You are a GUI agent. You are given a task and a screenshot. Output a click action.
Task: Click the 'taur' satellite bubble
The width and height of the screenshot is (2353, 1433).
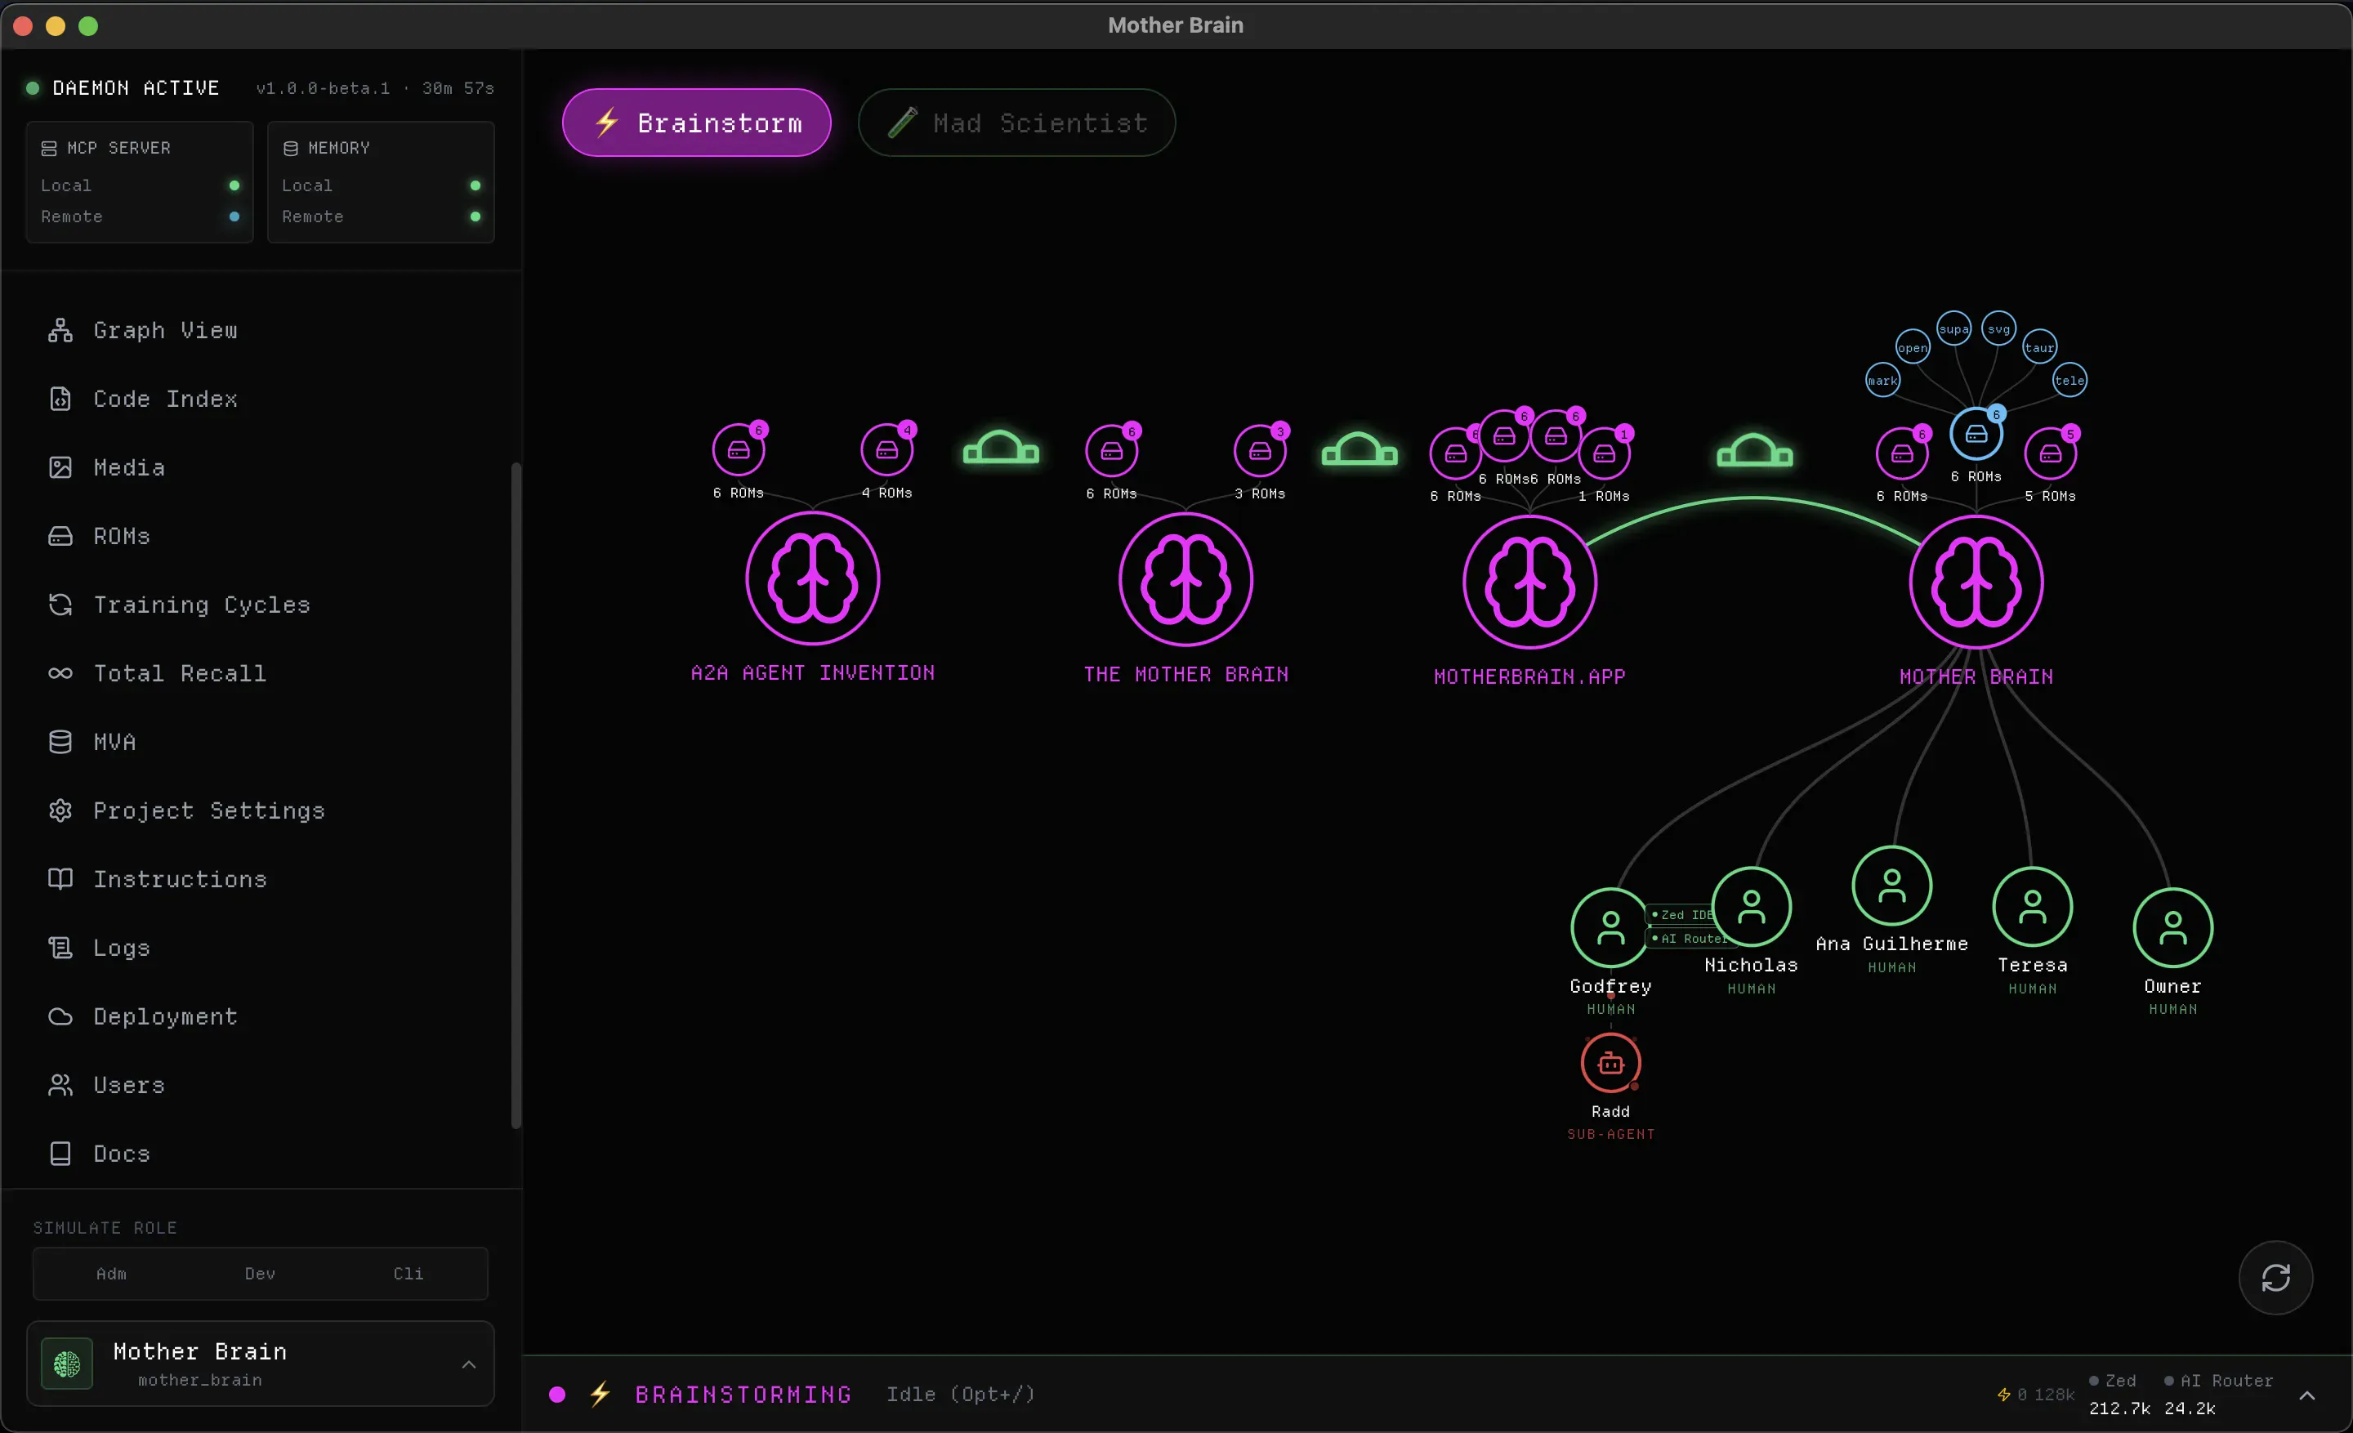click(2040, 347)
